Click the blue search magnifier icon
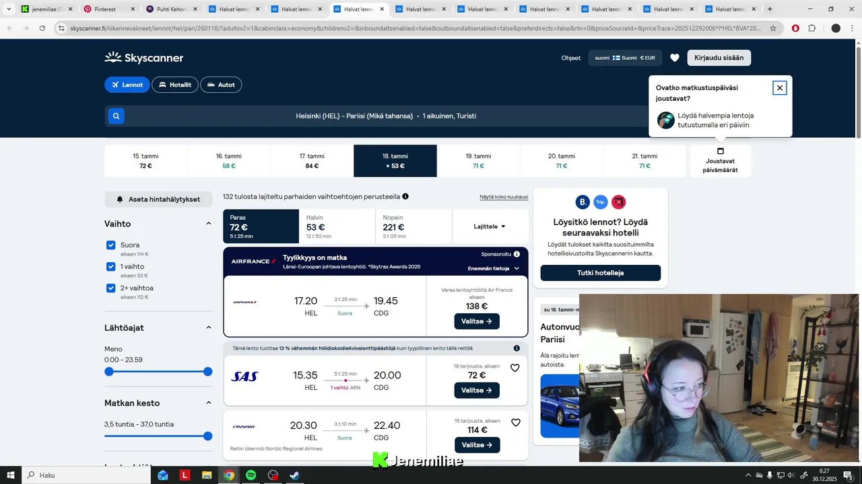The image size is (862, 484). [116, 116]
